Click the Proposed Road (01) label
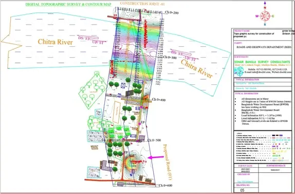The width and height of the screenshot is (295, 194). click(x=167, y=162)
